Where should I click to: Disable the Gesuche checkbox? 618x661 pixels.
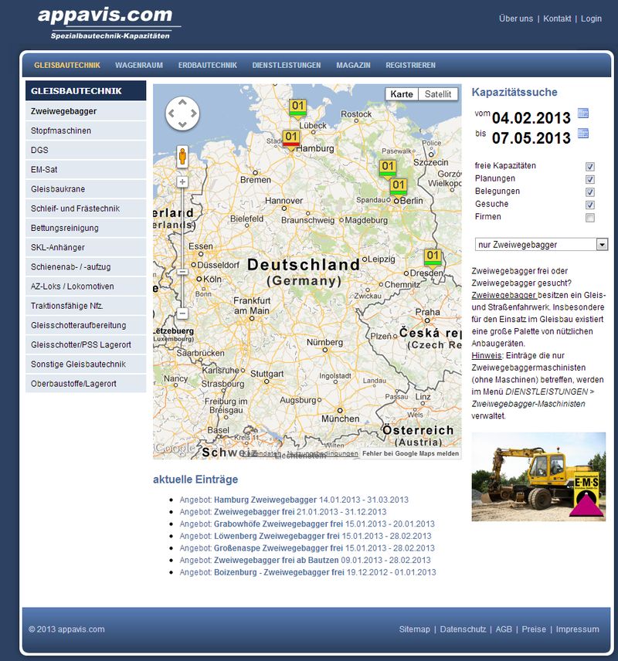(589, 205)
